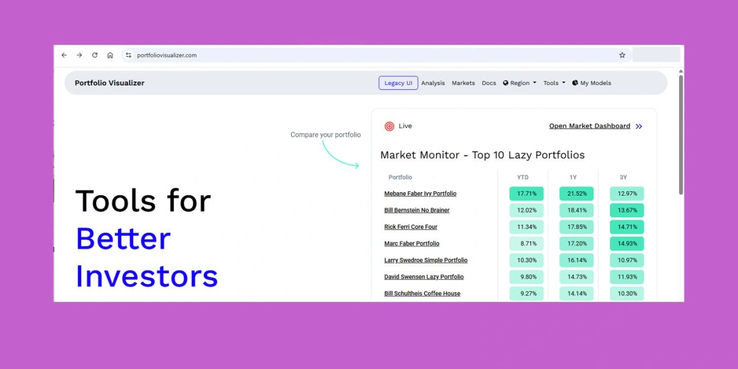
Task: Open site information icon in address bar
Action: 128,55
